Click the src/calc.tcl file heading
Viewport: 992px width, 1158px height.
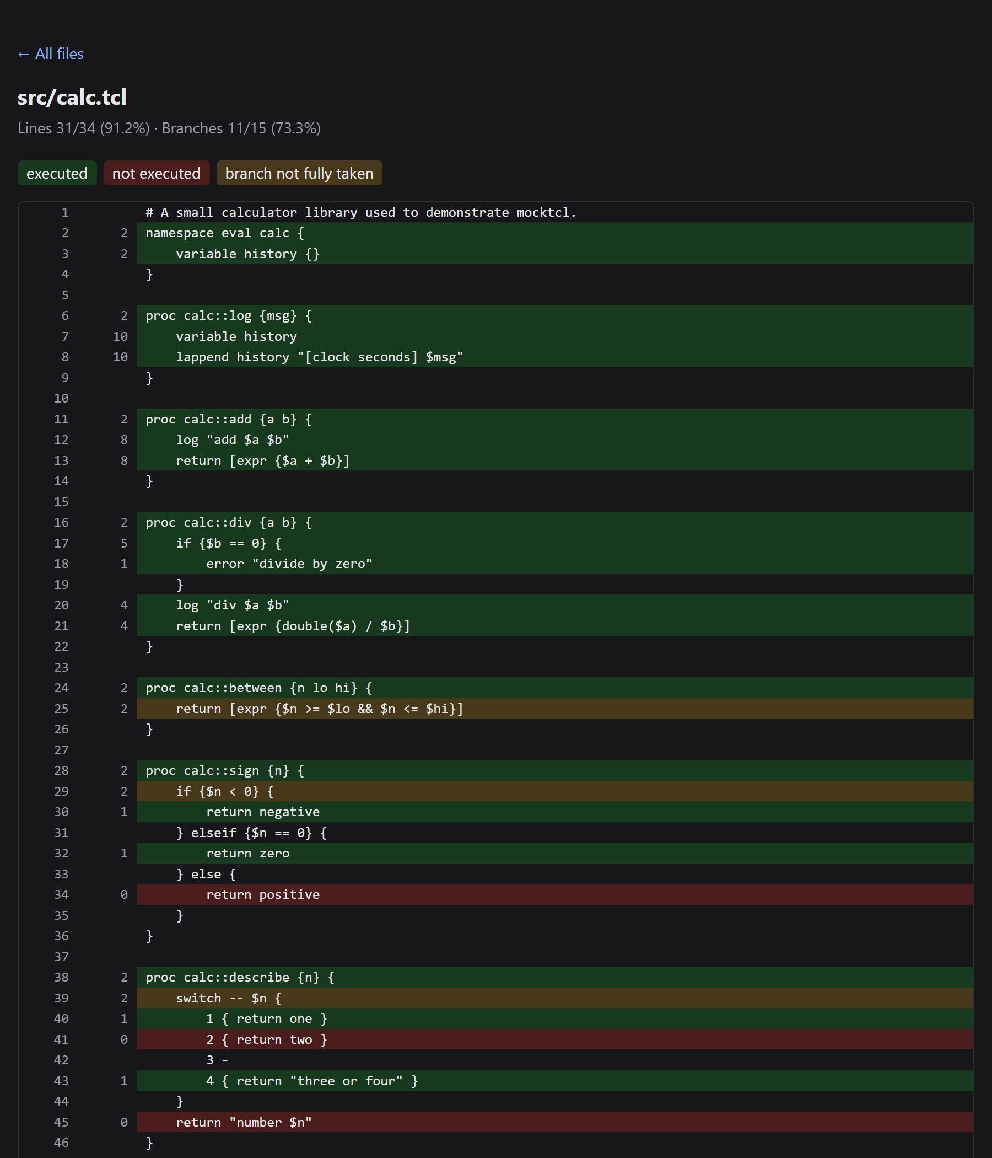click(x=72, y=97)
